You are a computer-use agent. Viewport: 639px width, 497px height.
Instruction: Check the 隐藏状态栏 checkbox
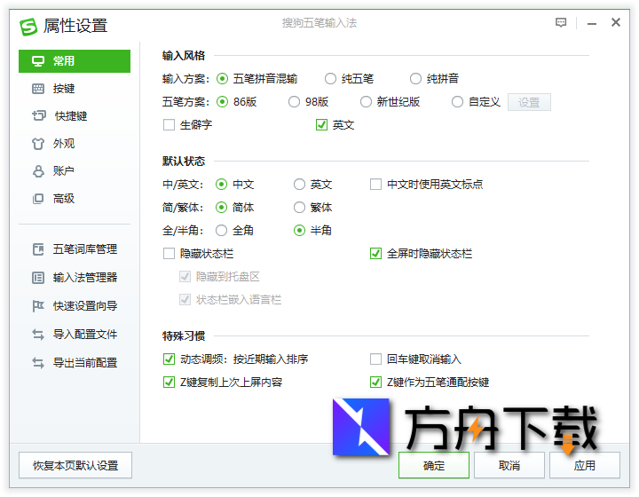point(169,254)
